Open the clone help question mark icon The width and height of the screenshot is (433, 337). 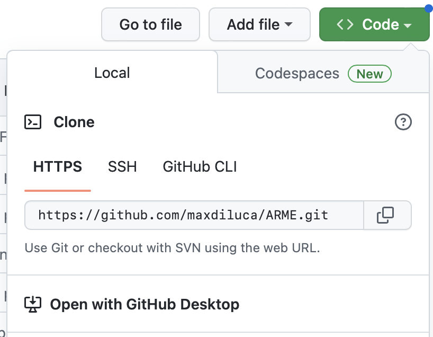(x=403, y=122)
